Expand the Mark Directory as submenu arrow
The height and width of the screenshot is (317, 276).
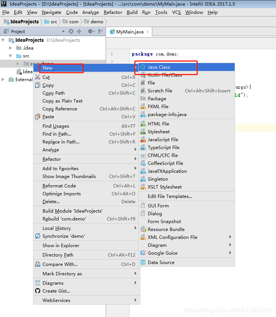coord(135,273)
